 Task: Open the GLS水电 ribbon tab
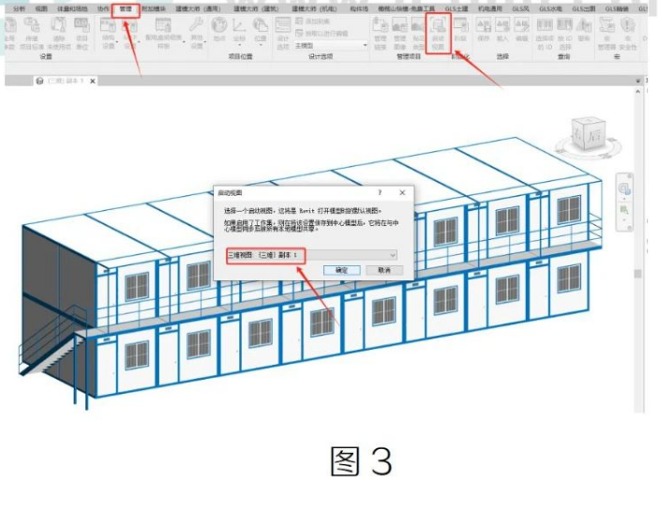[550, 8]
